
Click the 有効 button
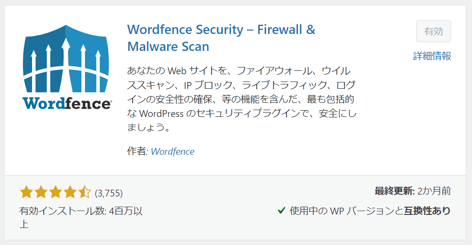pyautogui.click(x=434, y=31)
